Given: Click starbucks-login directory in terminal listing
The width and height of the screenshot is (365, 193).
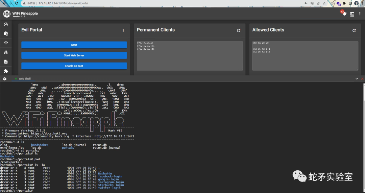Looking at the screenshot, I should click(x=111, y=185).
